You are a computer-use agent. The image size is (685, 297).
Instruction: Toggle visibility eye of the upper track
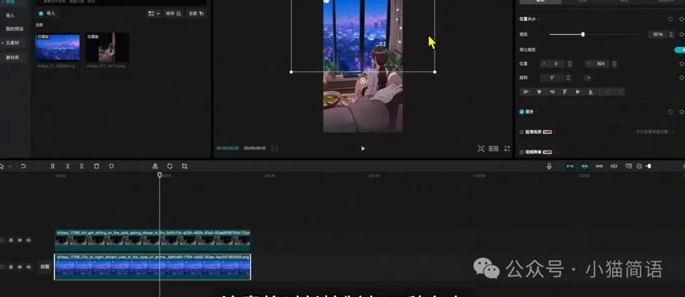click(20, 240)
